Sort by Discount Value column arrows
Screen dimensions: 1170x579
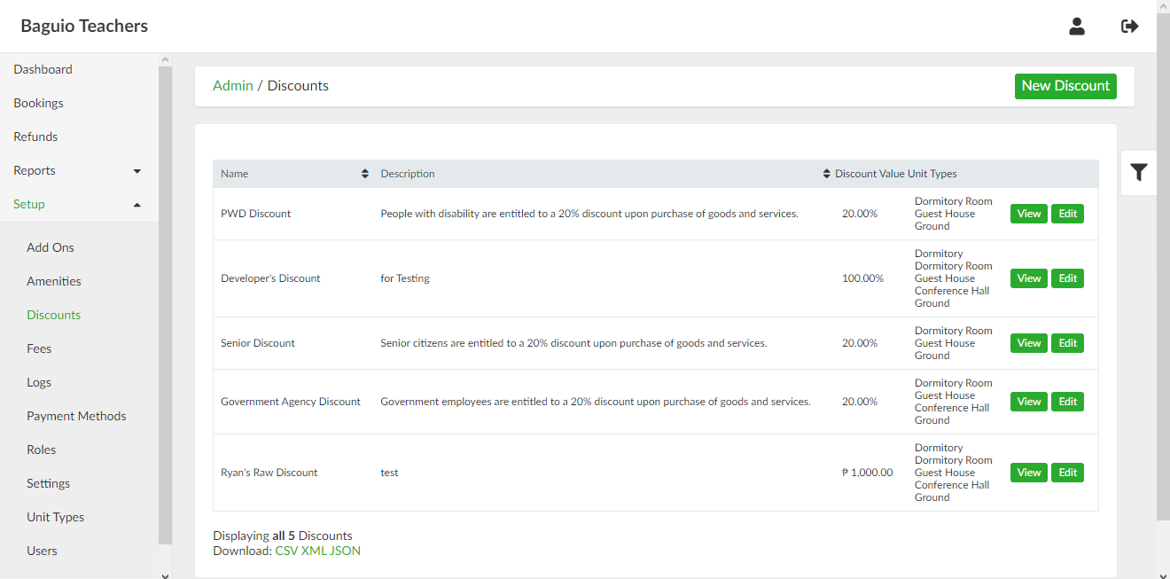(827, 174)
